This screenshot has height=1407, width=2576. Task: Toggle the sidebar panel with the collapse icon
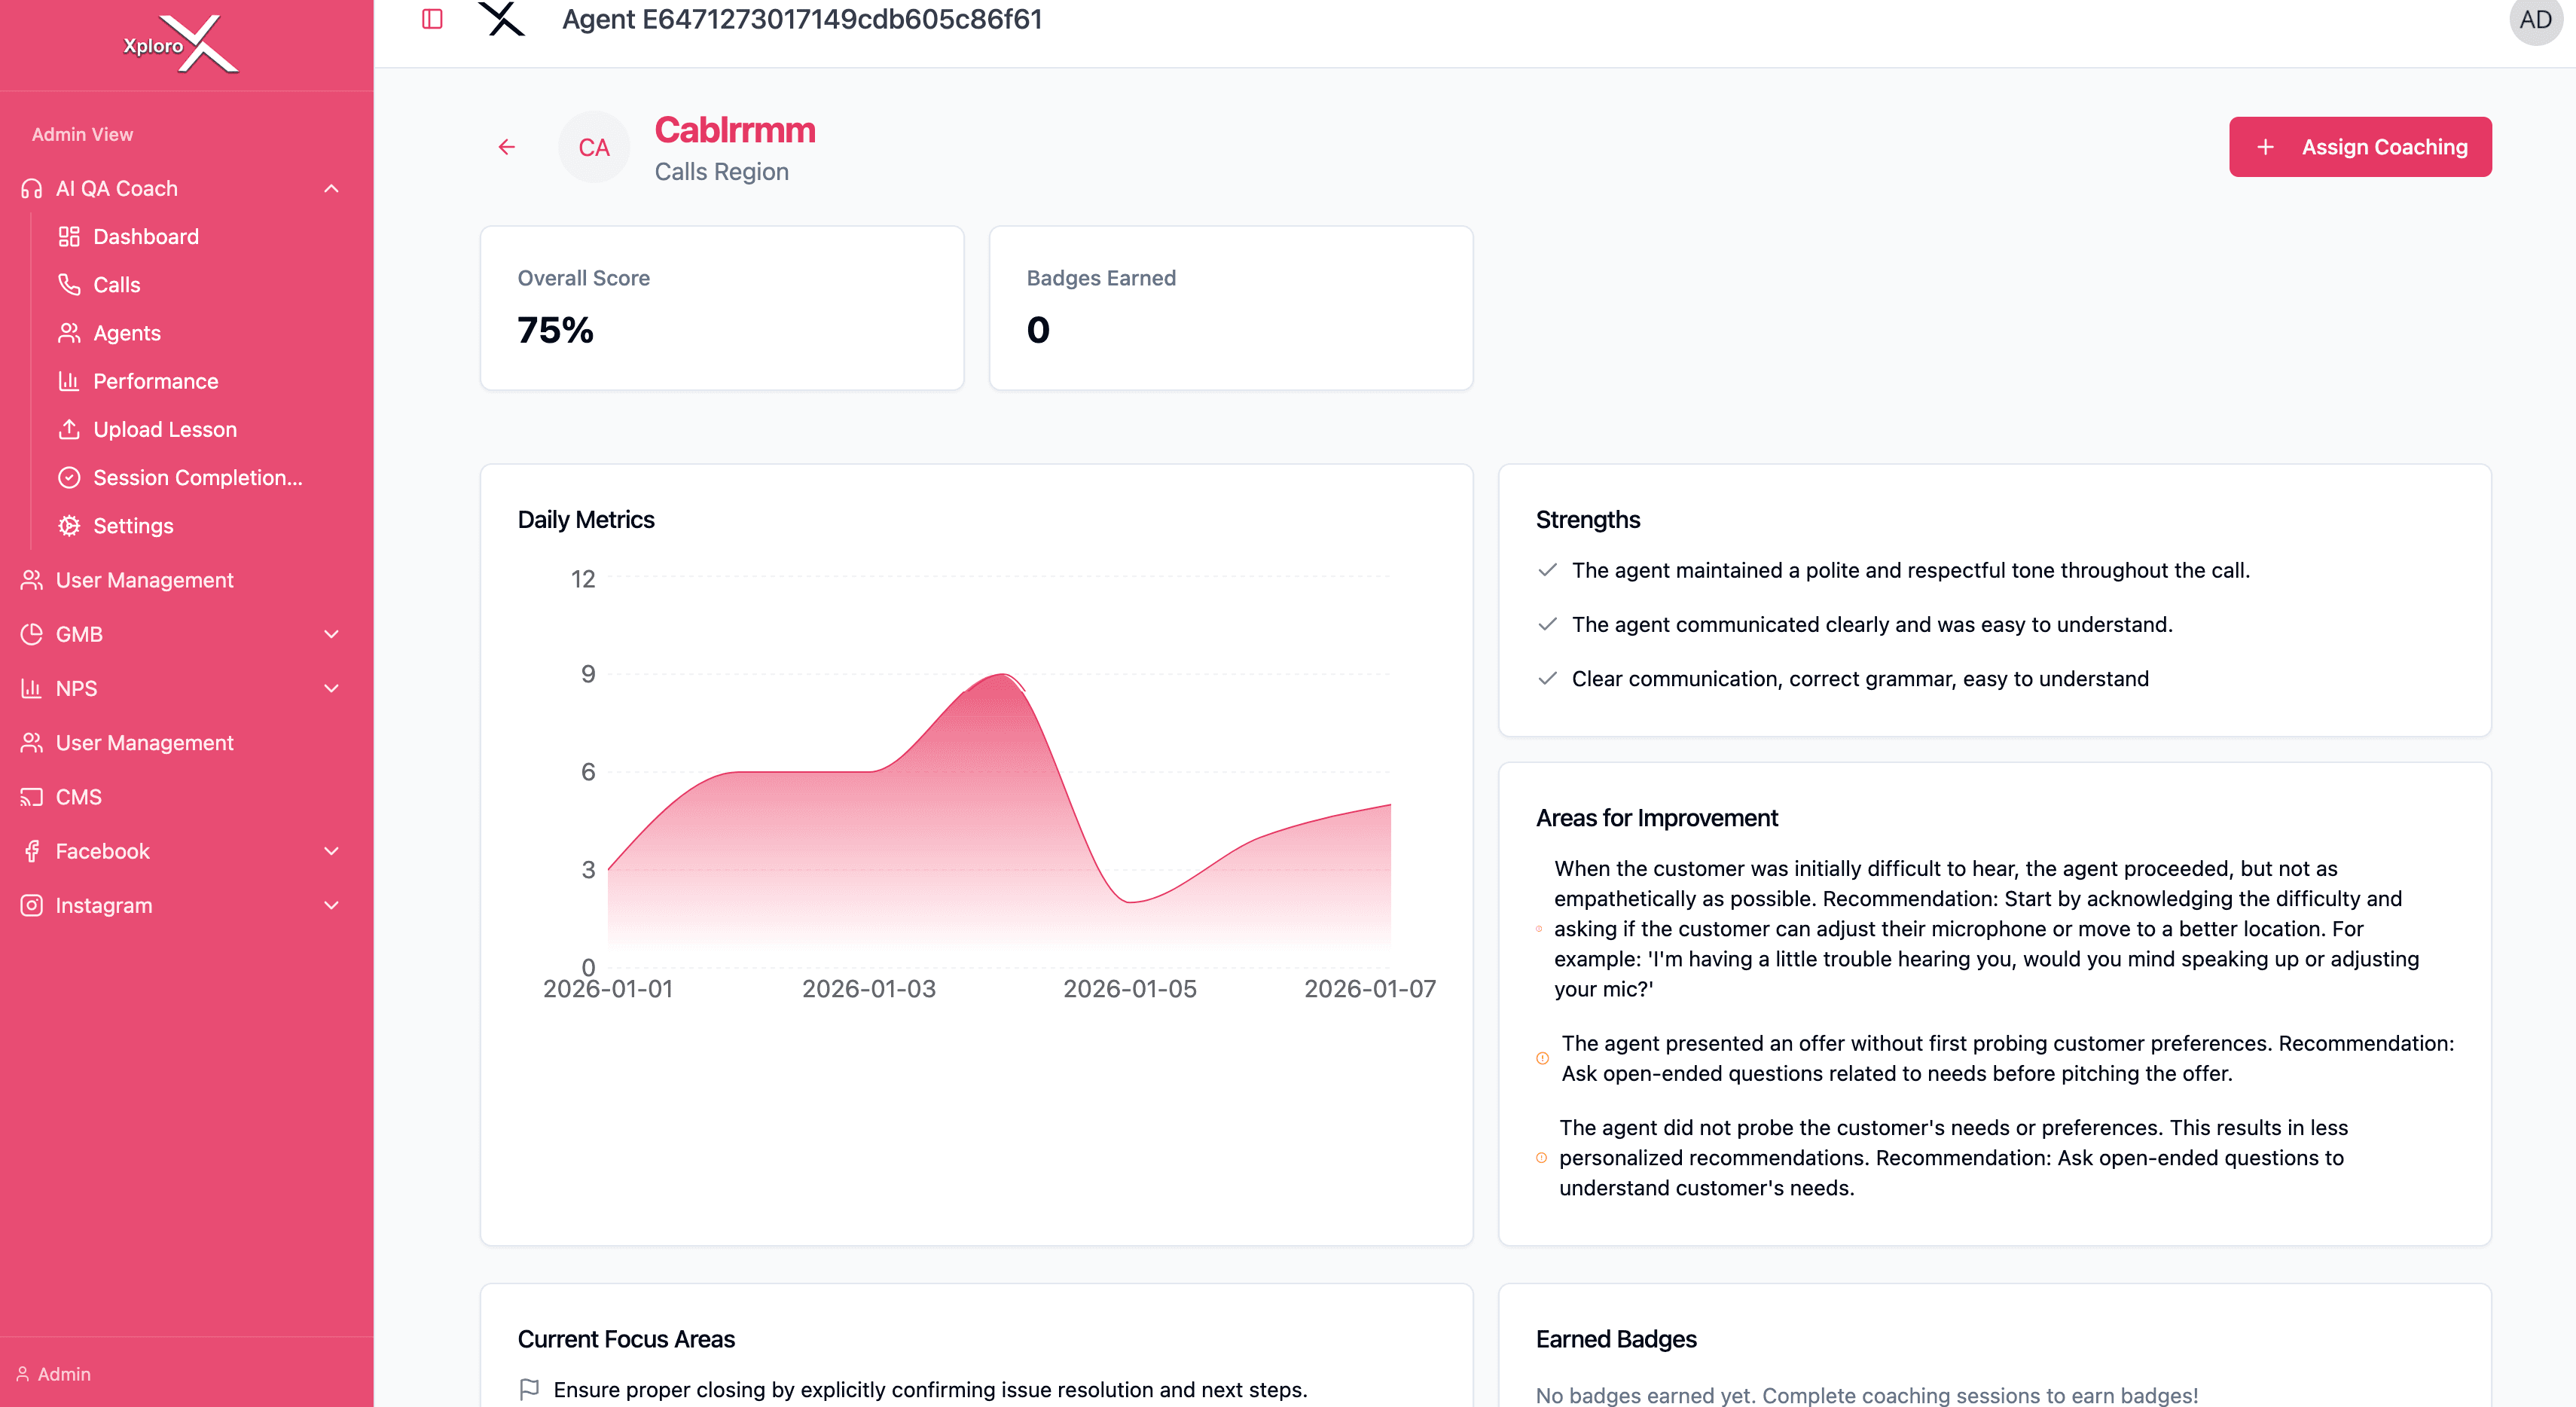(431, 19)
